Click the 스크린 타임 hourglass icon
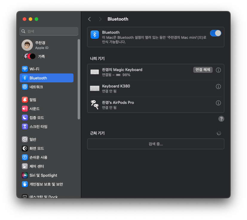 click(25, 127)
